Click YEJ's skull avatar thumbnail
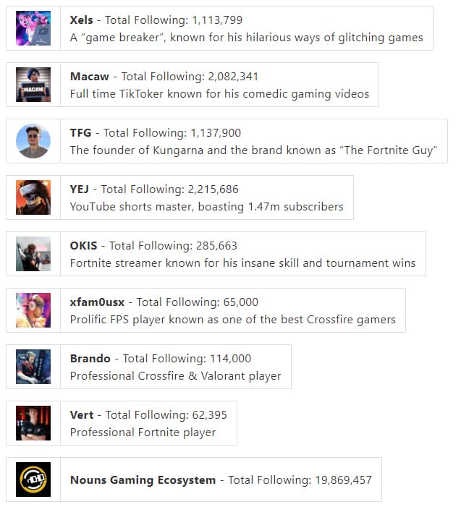 (x=33, y=197)
